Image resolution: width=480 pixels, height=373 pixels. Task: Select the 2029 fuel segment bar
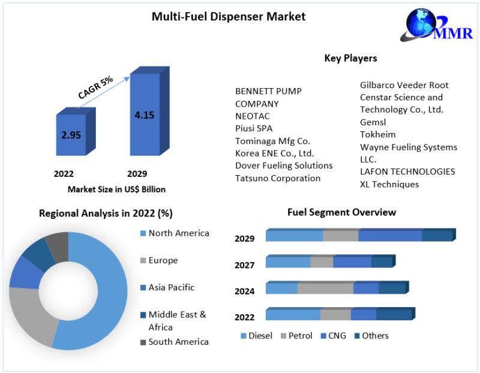click(361, 235)
